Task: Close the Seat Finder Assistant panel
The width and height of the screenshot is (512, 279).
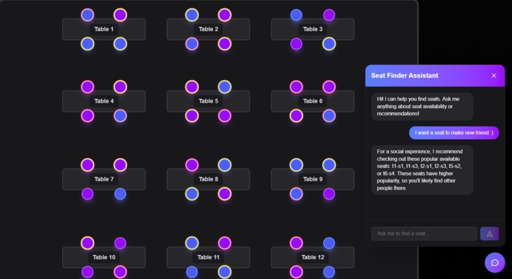Action: pyautogui.click(x=494, y=76)
